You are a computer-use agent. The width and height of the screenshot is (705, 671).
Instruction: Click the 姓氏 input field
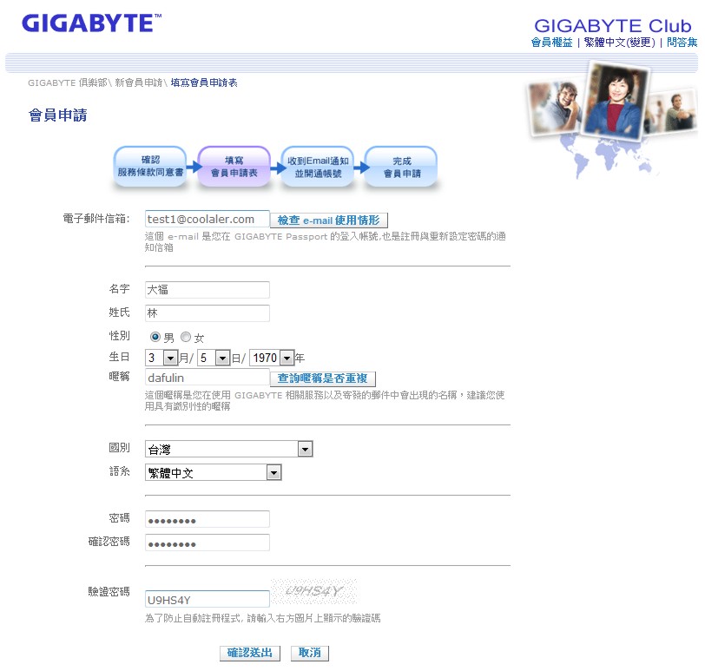(x=208, y=313)
